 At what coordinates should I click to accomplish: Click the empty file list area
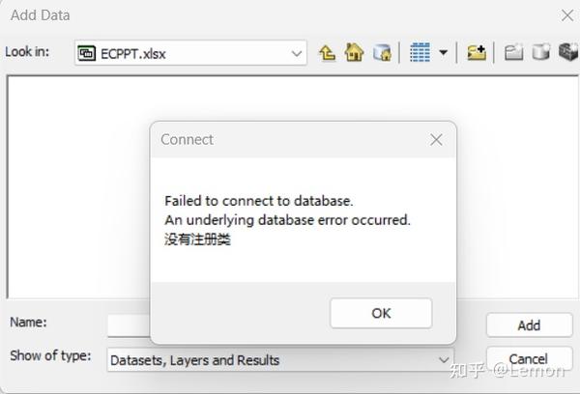78,186
